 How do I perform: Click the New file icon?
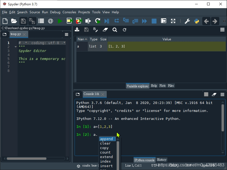(5, 21)
